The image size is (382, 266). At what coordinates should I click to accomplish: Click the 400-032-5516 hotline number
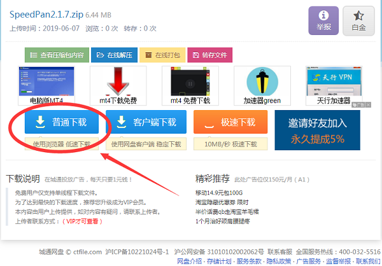360,251
